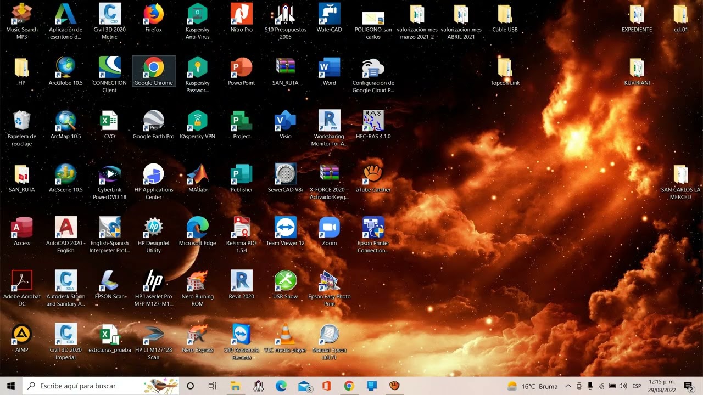Launch the MAtlab desktop icon
This screenshot has width=703, height=395.
pos(198,178)
